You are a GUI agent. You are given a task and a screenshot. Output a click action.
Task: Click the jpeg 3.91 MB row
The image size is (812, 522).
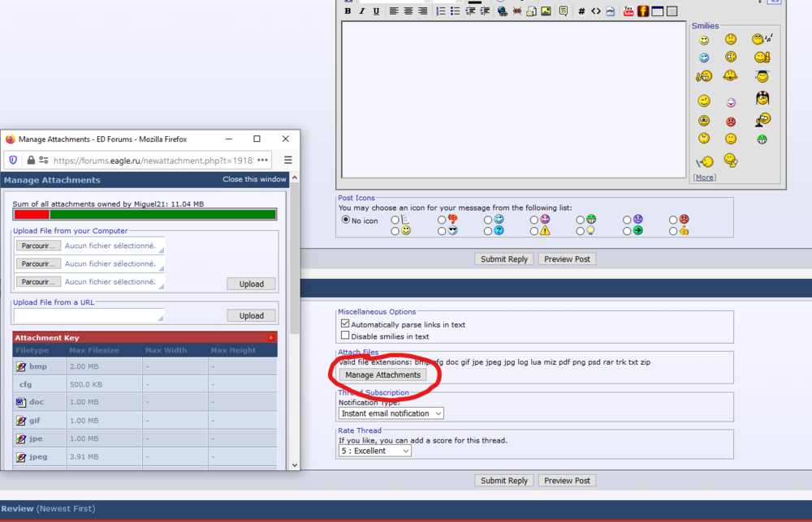click(145, 457)
